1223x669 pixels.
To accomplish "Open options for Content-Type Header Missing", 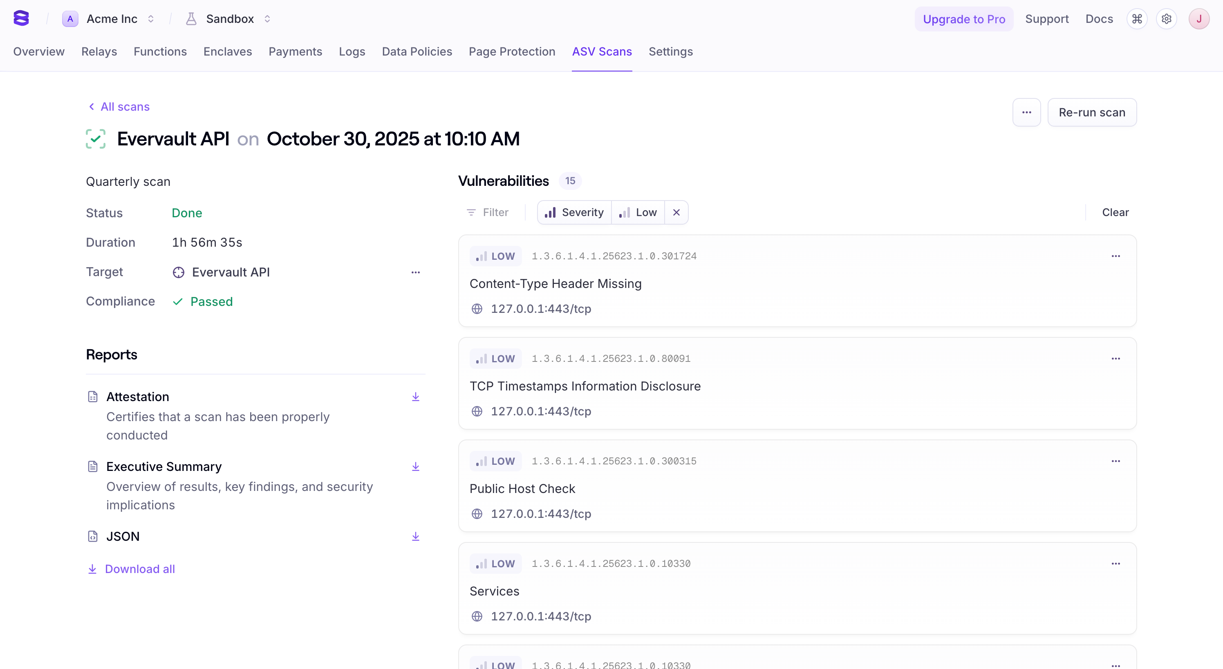I will [1115, 256].
